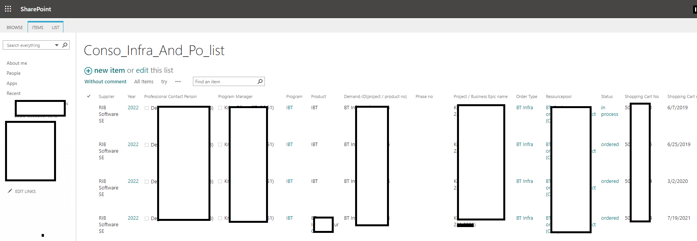697x241 pixels.
Task: Toggle the select-all checkmark in list header
Action: click(x=89, y=96)
